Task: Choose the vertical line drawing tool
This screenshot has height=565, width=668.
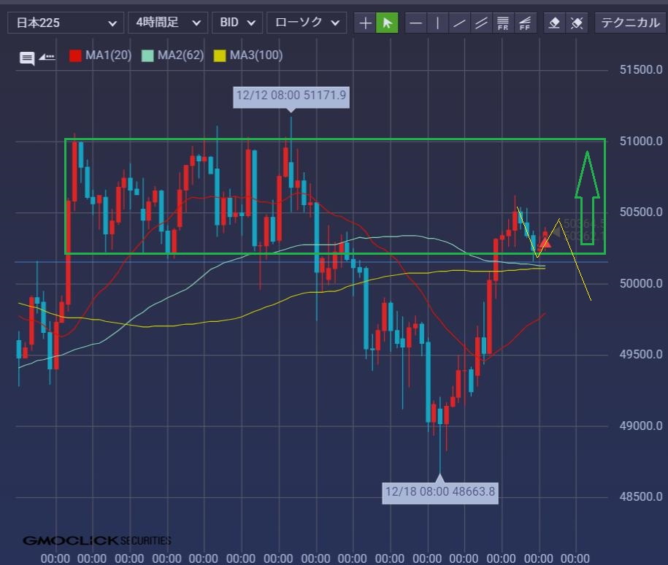Action: (437, 23)
